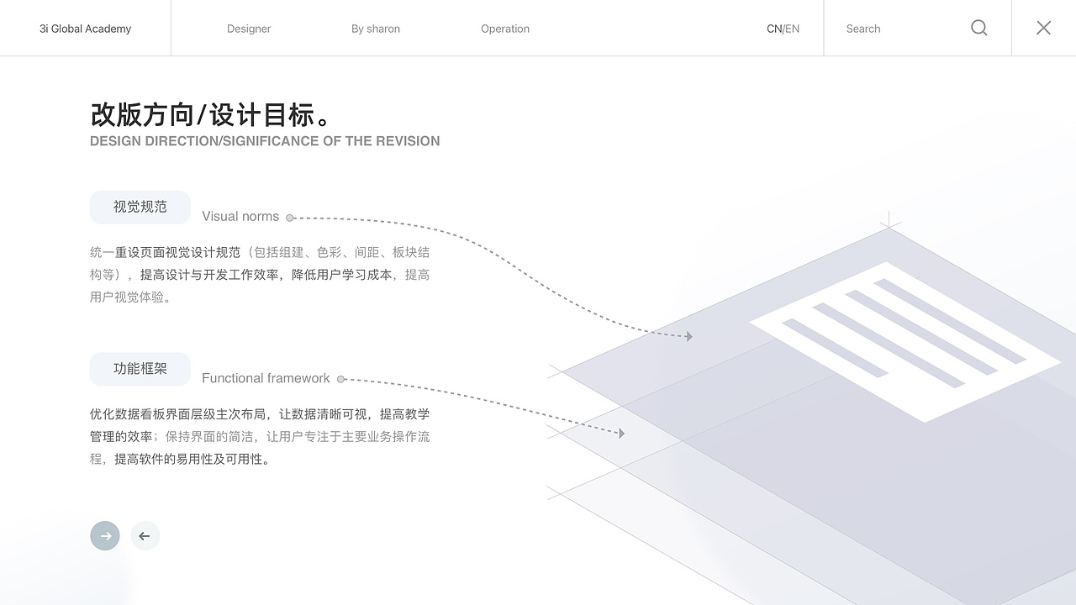Select the Designer menu item
This screenshot has width=1076, height=605.
click(x=249, y=28)
